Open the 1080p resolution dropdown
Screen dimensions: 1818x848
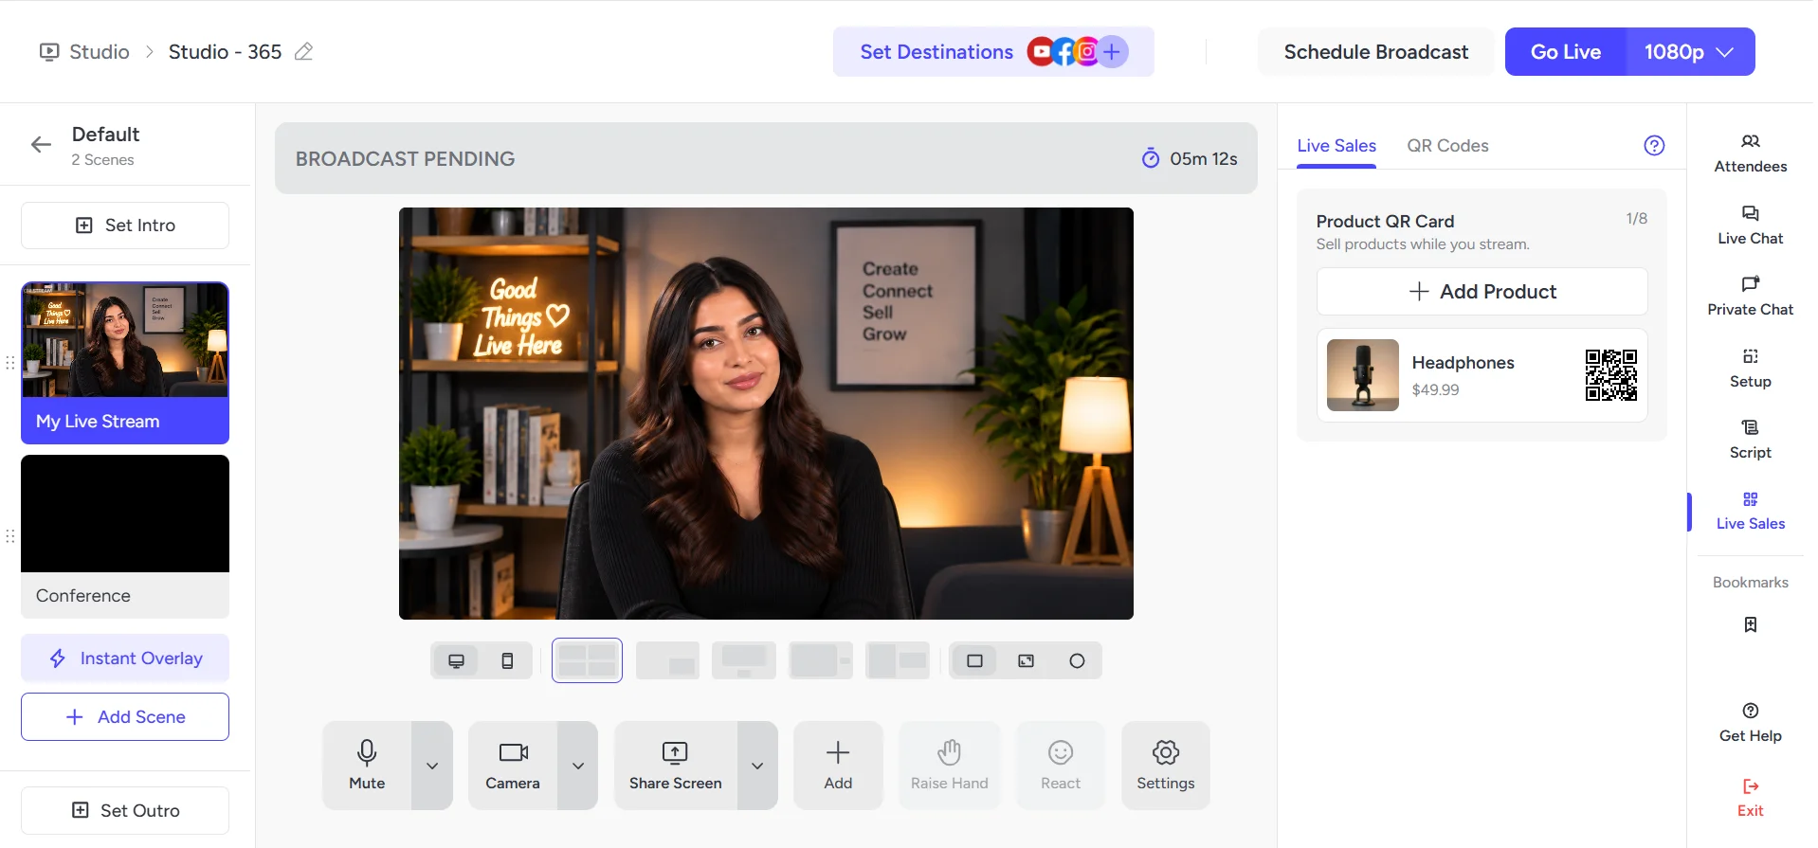[1690, 52]
